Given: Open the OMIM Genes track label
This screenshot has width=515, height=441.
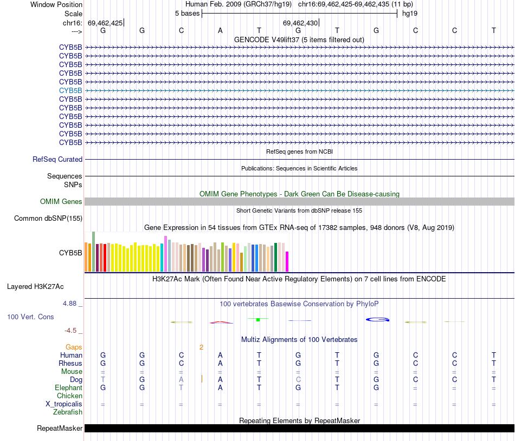Looking at the screenshot, I should coord(61,202).
